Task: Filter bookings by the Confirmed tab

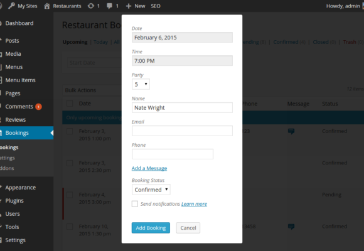Action: 286,42
